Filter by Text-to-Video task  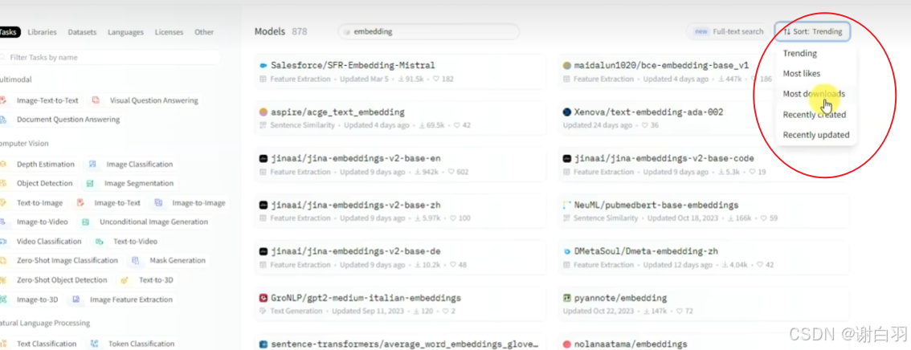click(x=127, y=242)
